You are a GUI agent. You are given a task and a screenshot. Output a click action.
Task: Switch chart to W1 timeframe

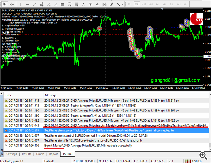coord(179,5)
